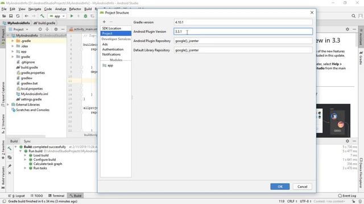Click the OK button
Viewport: 364px width, 204px height.
tap(280, 186)
